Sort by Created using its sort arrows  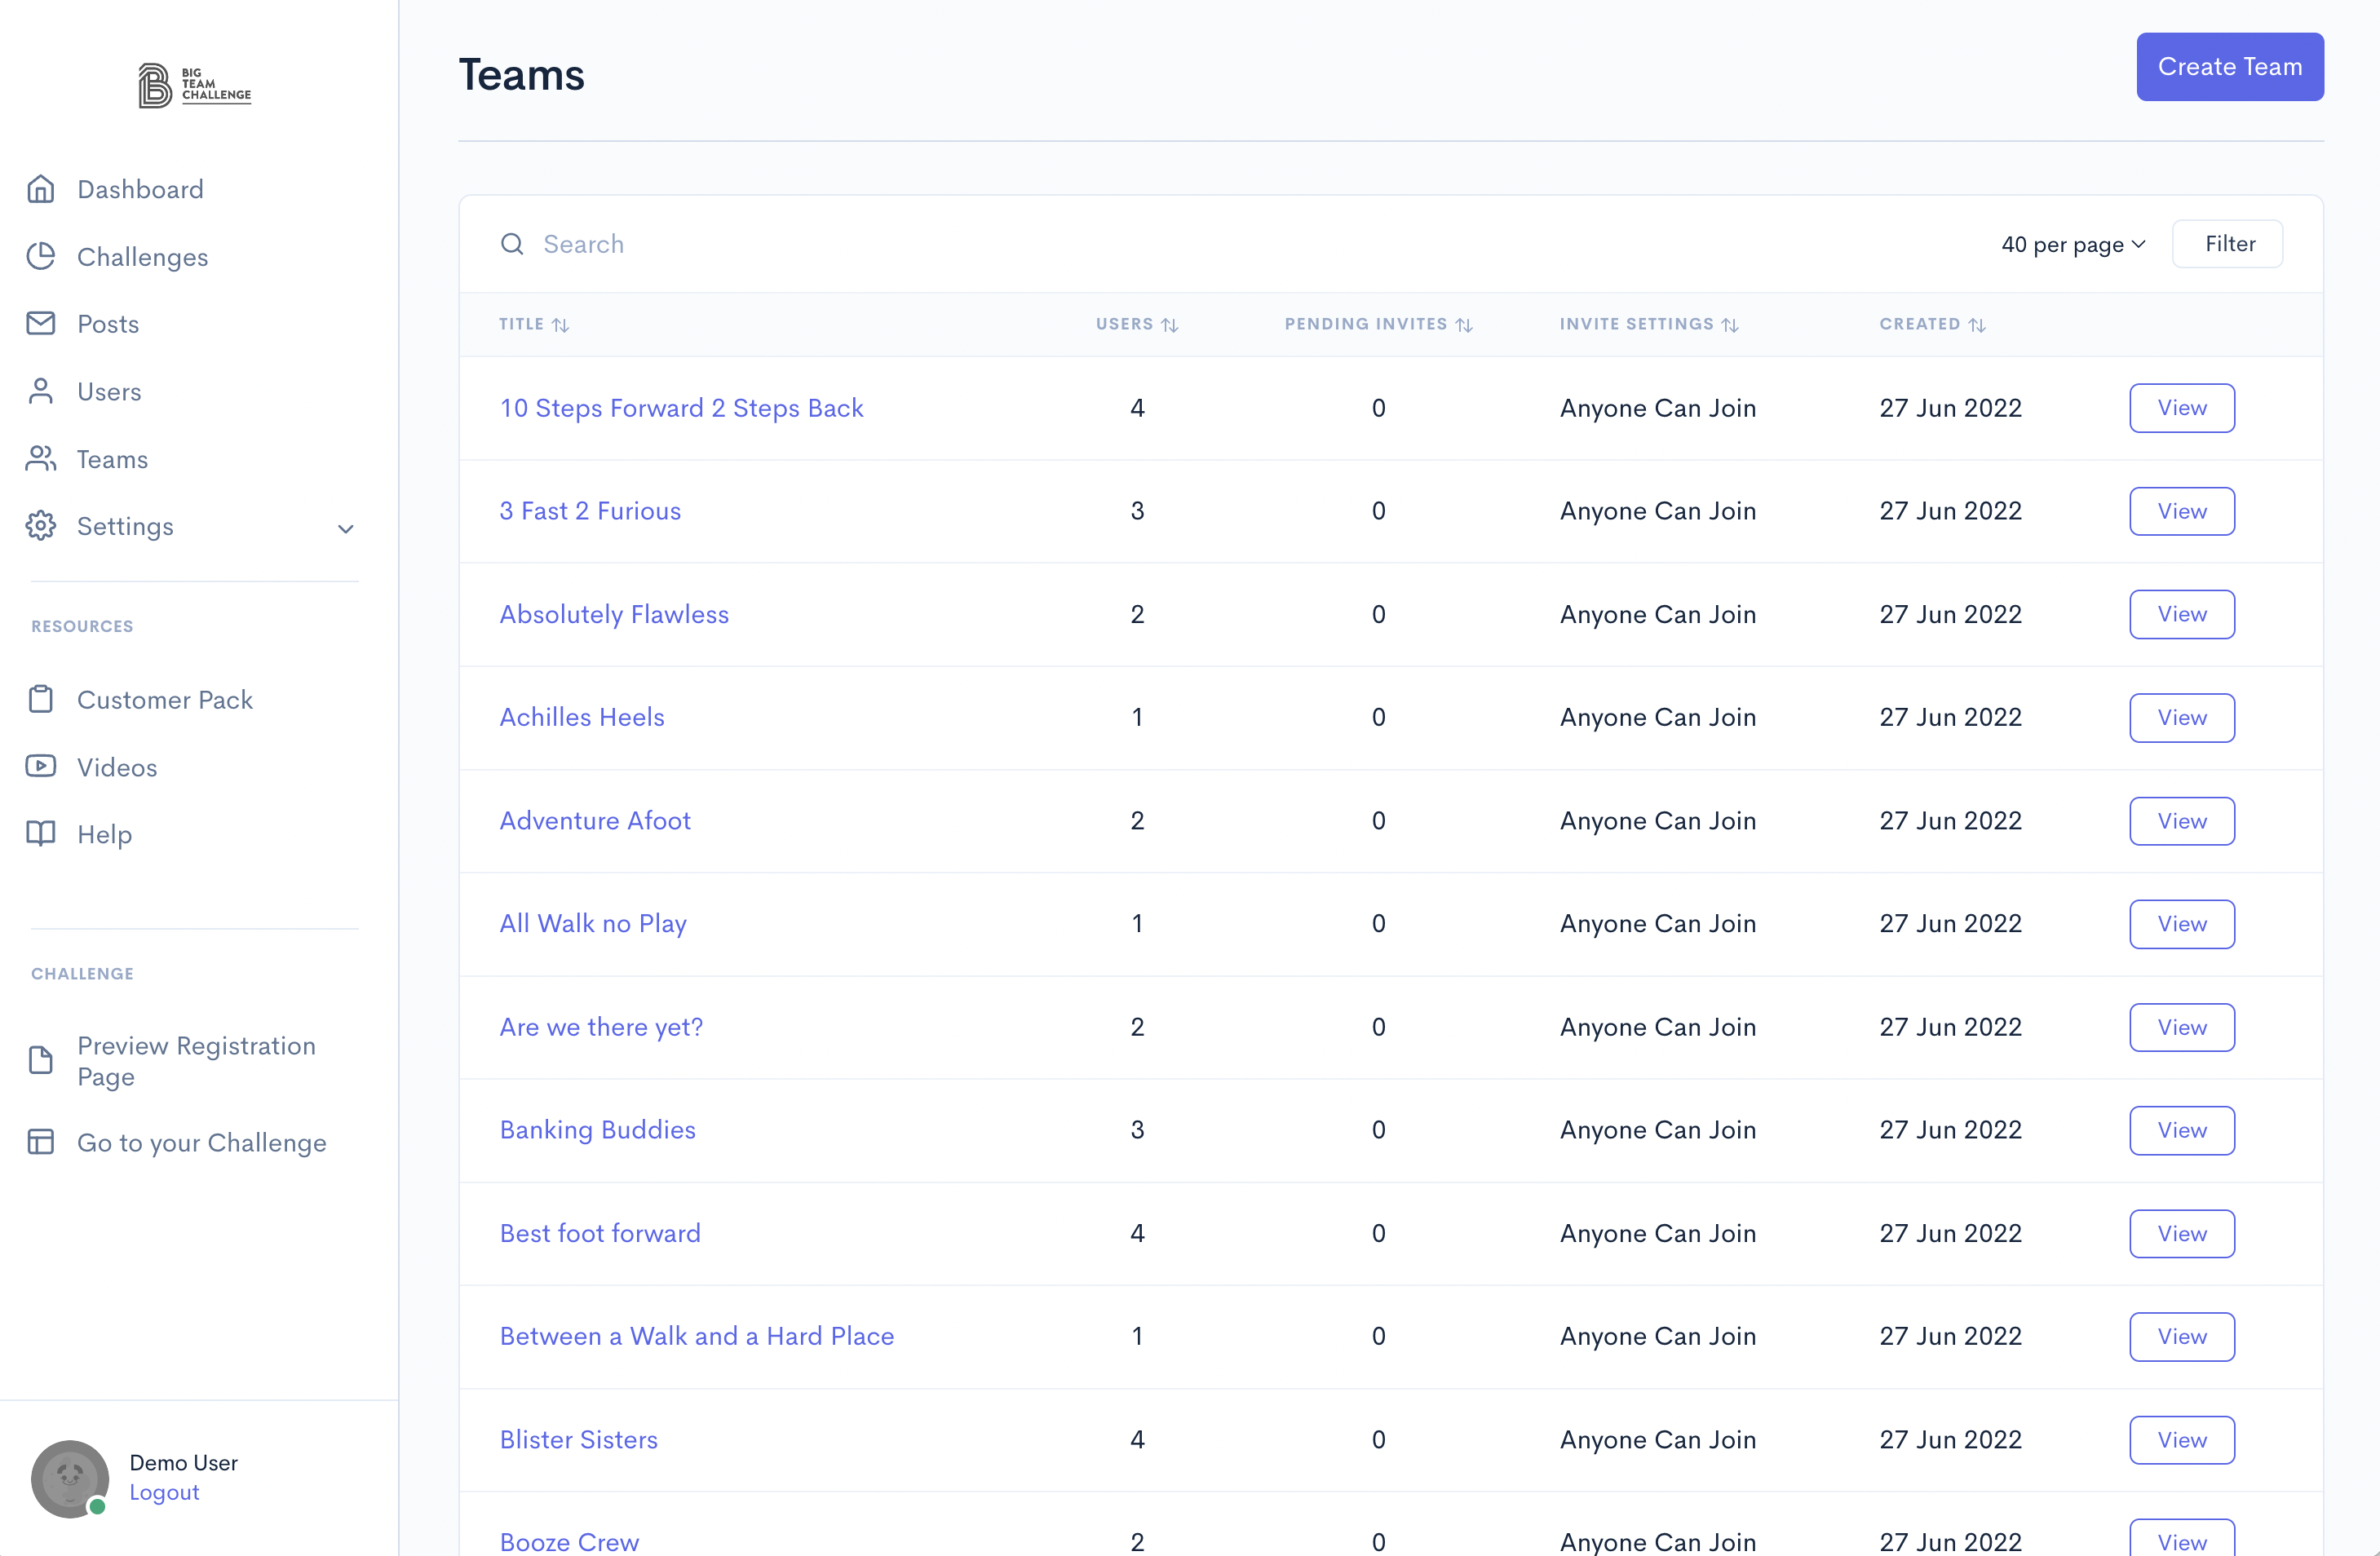1977,325
